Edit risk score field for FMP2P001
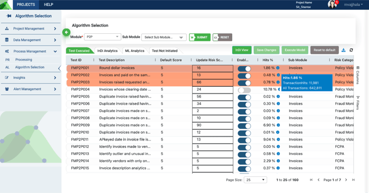369x193 pixels. tap(212, 68)
